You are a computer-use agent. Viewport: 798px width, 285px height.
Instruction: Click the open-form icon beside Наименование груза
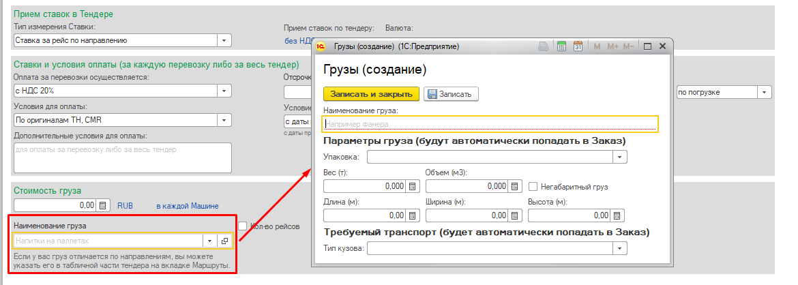[224, 241]
